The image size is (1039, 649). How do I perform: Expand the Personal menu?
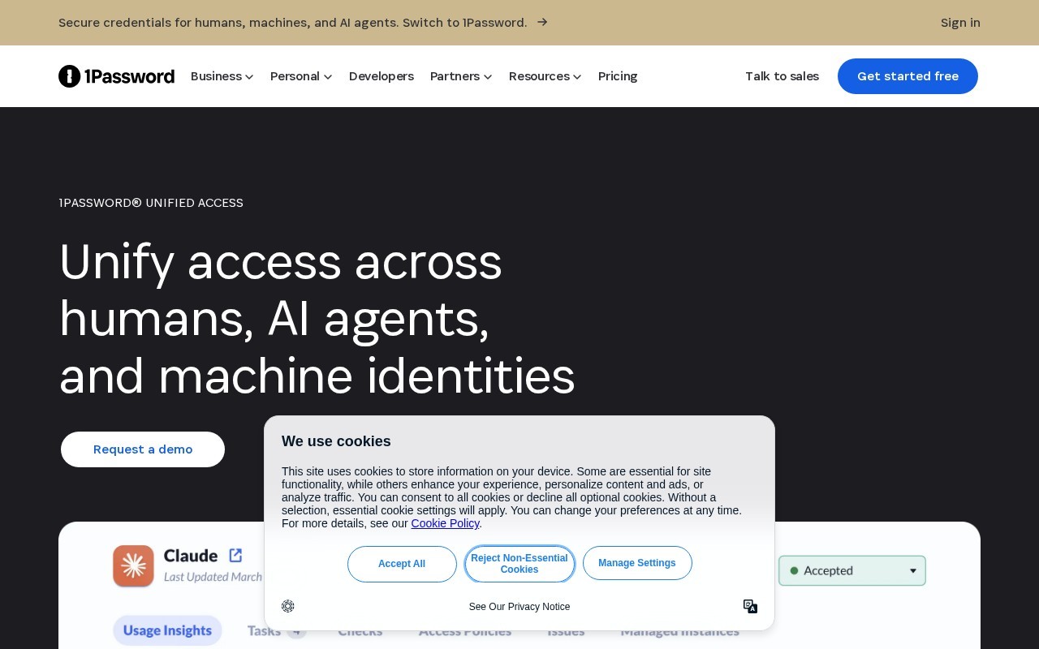[301, 76]
